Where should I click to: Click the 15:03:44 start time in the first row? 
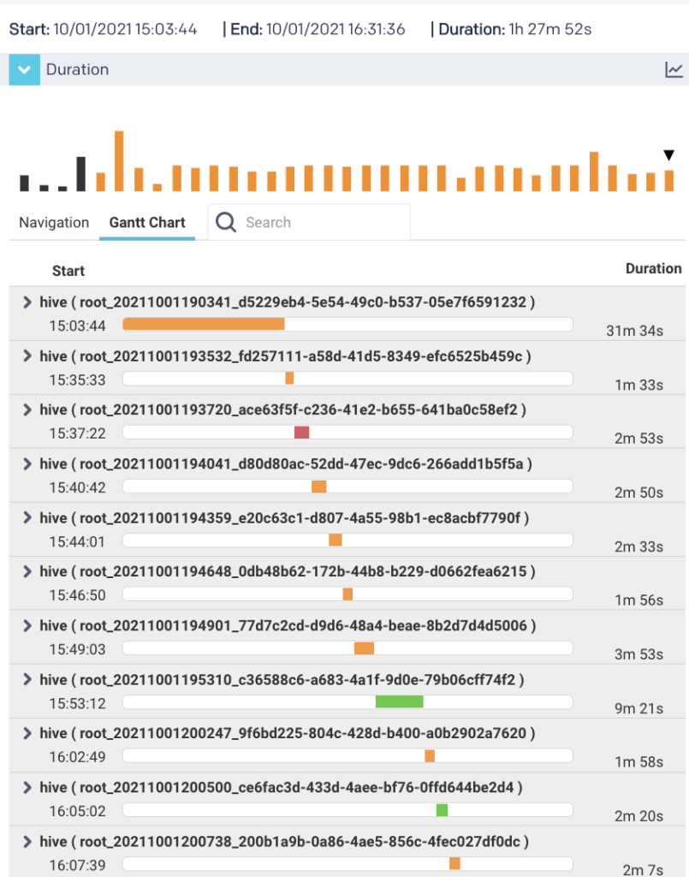(x=77, y=325)
